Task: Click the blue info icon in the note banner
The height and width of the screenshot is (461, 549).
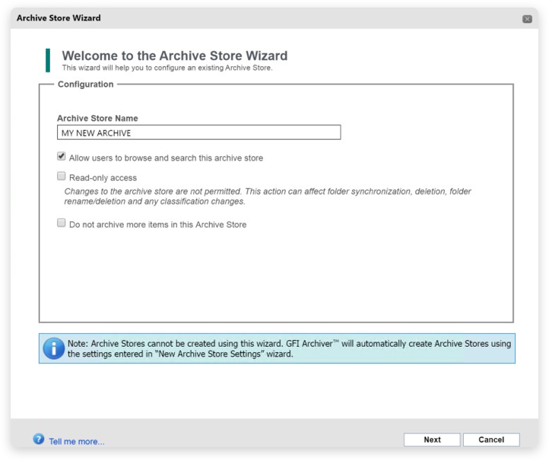Action: pos(53,348)
